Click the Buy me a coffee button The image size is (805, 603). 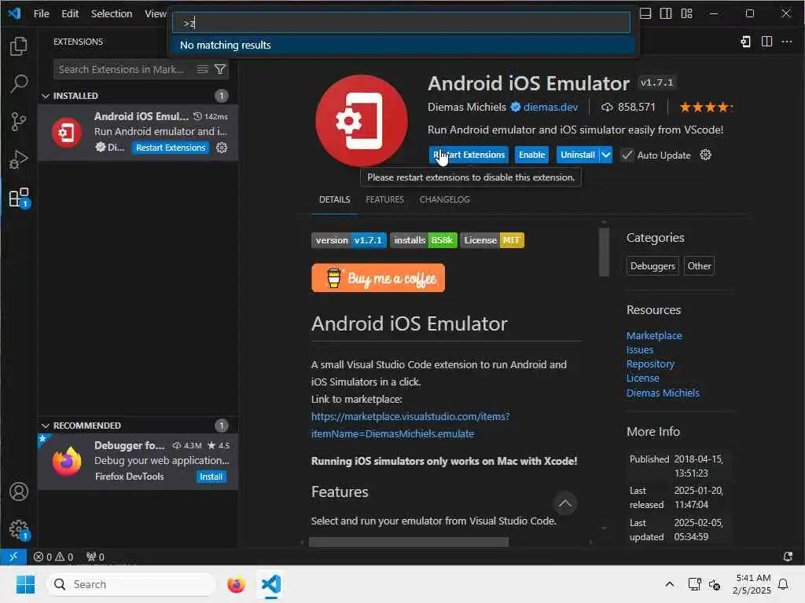[x=378, y=278]
